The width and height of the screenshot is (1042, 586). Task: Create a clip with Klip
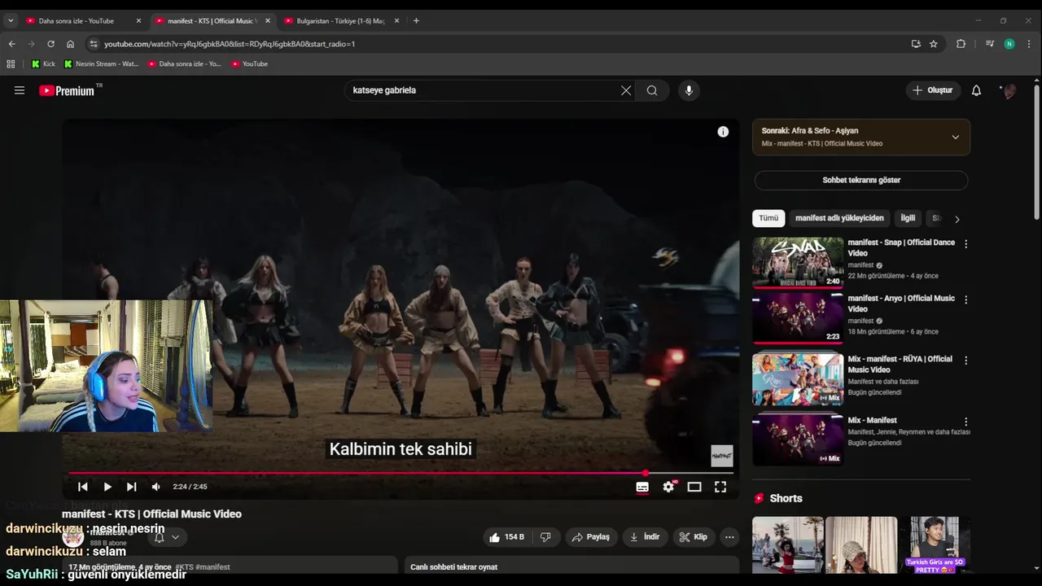click(x=694, y=537)
